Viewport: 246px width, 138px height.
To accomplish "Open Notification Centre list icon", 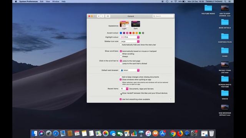I will click(x=229, y=2).
